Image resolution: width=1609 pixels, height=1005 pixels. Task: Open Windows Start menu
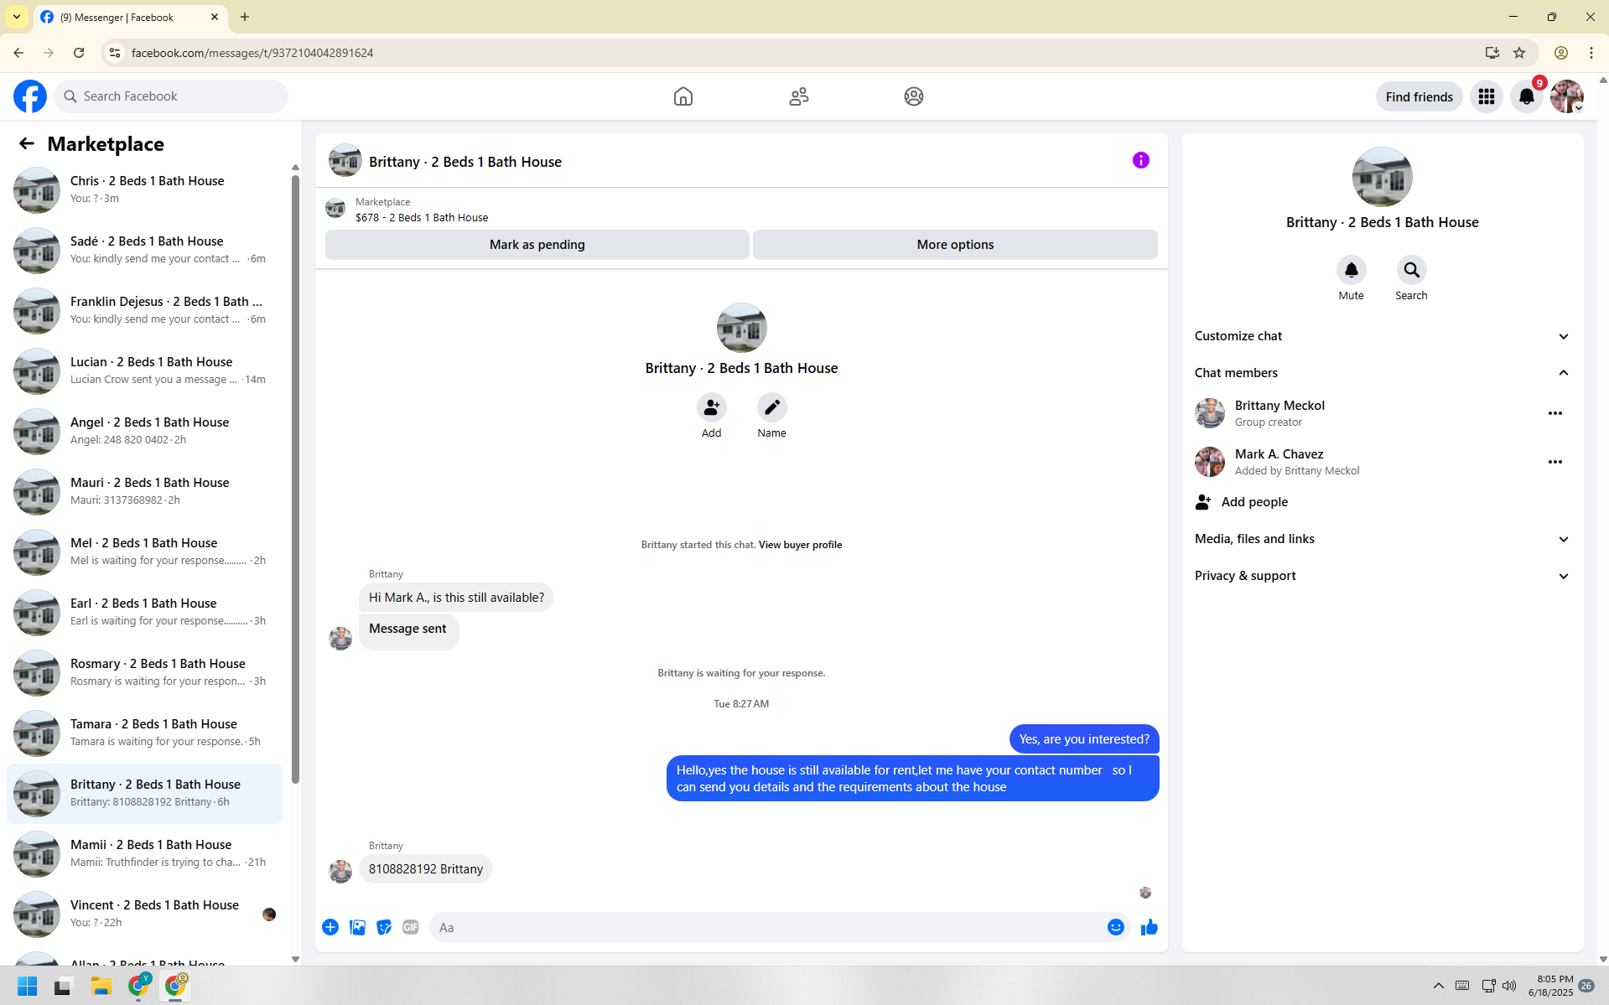(x=28, y=986)
